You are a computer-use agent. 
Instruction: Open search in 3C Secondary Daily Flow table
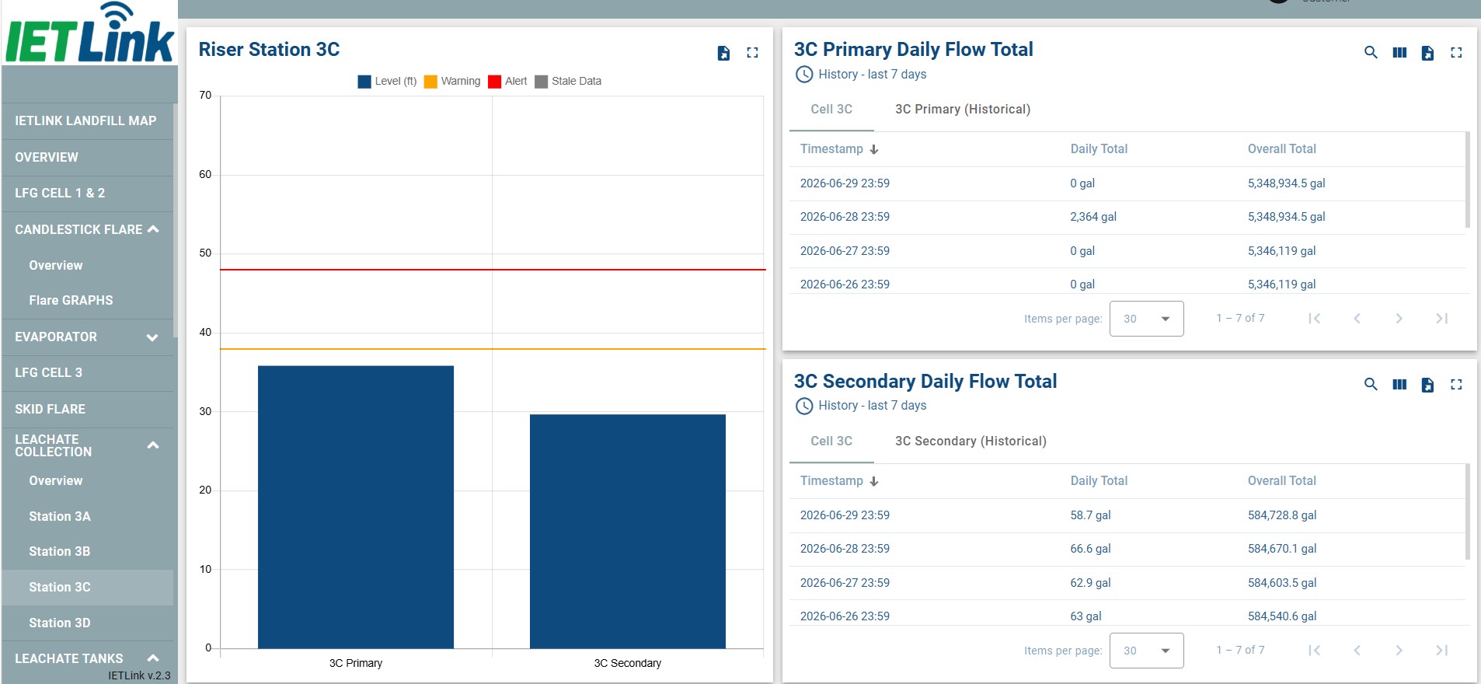[x=1371, y=384]
